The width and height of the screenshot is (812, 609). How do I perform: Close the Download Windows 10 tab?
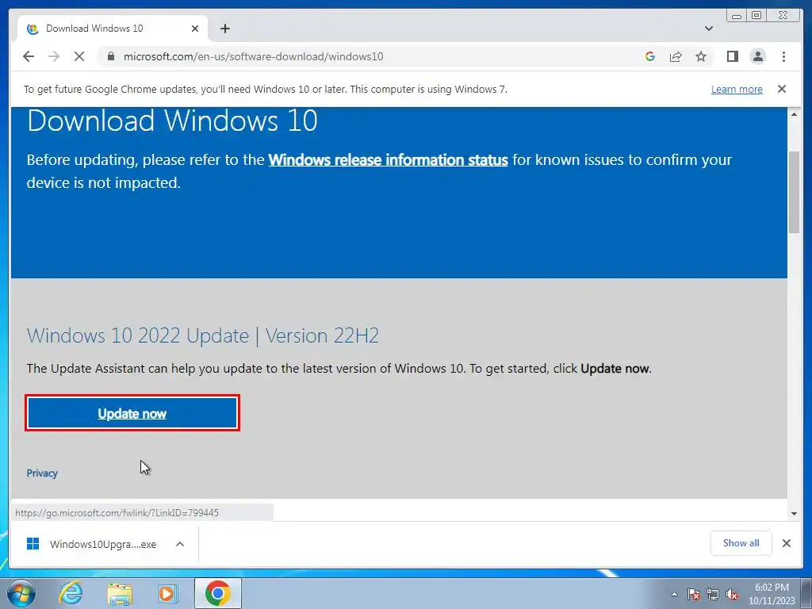[195, 29]
